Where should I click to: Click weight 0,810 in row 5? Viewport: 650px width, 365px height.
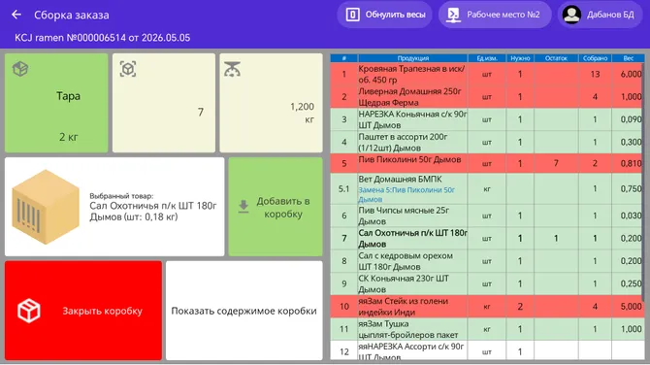point(631,163)
